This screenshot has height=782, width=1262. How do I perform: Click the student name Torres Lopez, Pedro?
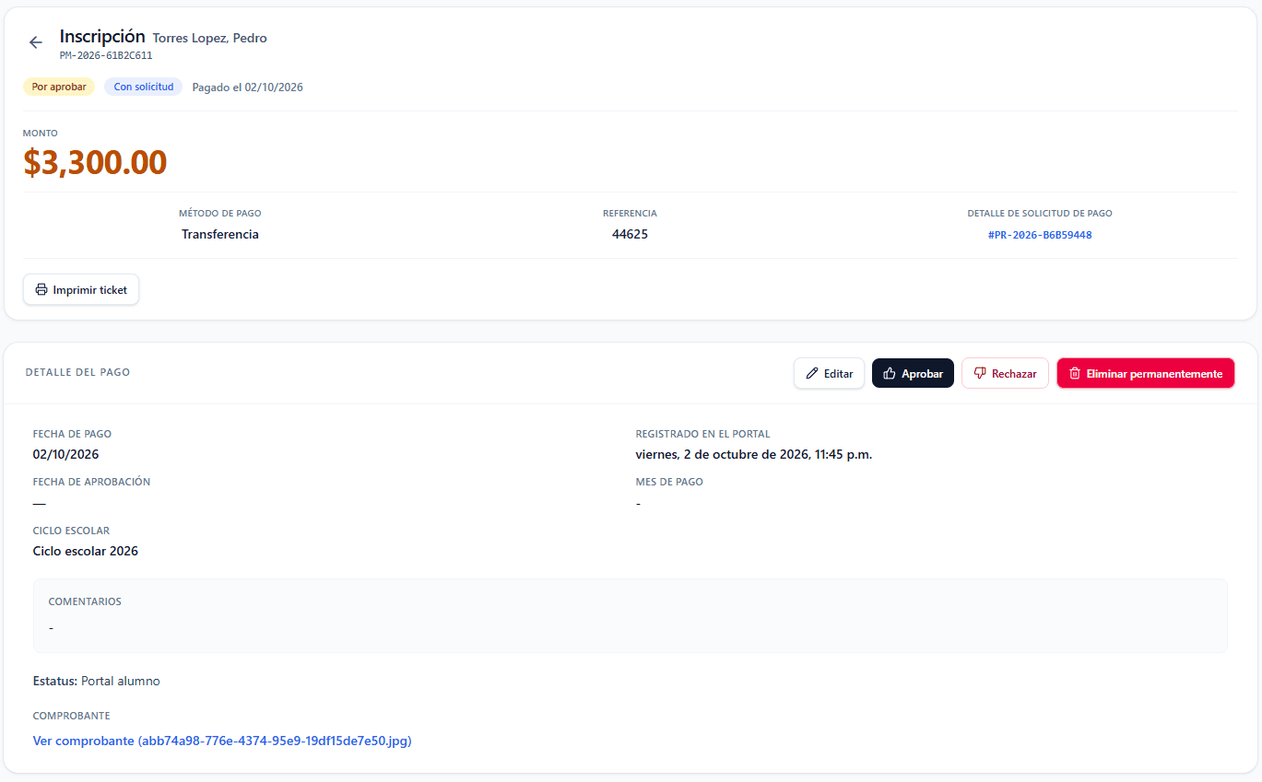click(x=210, y=38)
